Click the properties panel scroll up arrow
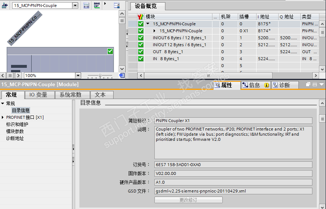 pos(322,103)
